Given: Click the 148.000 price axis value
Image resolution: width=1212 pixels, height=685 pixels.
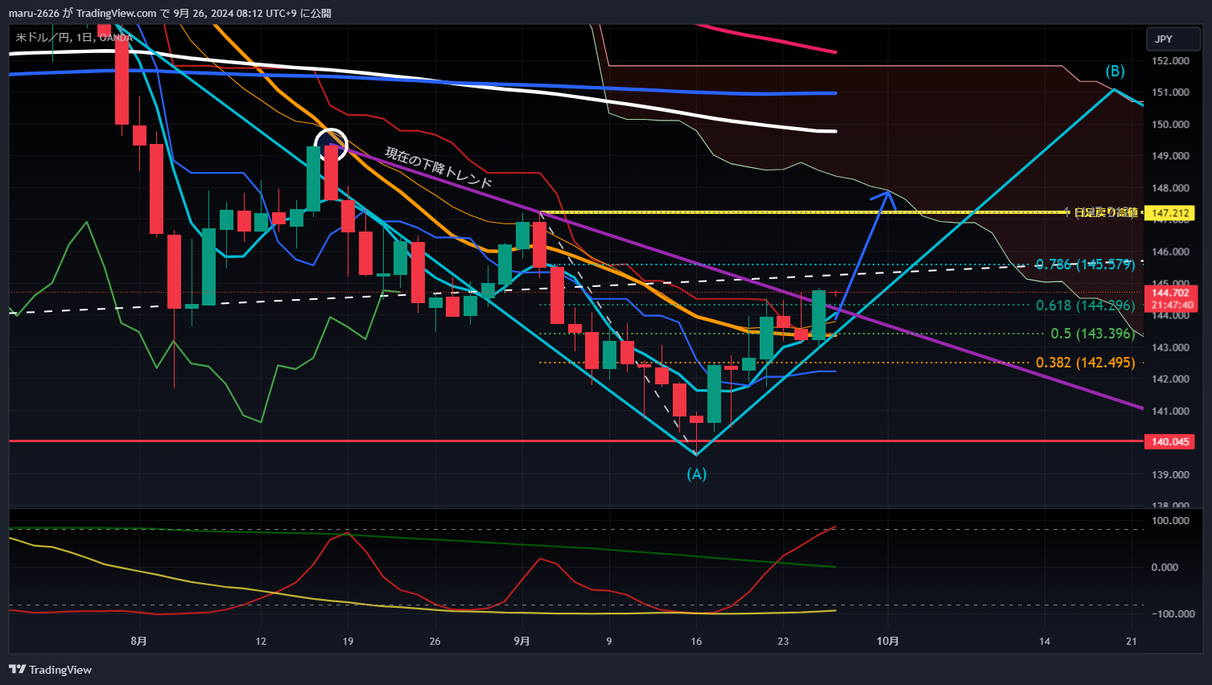Looking at the screenshot, I should point(1170,188).
